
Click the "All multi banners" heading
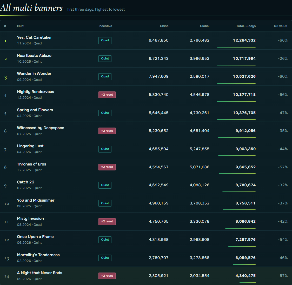pyautogui.click(x=31, y=8)
